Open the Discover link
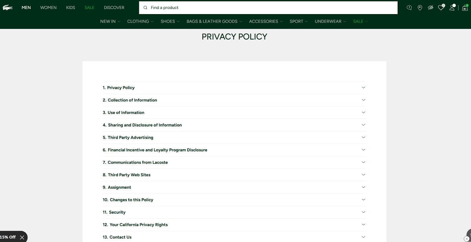Image resolution: width=471 pixels, height=242 pixels. coord(114,7)
